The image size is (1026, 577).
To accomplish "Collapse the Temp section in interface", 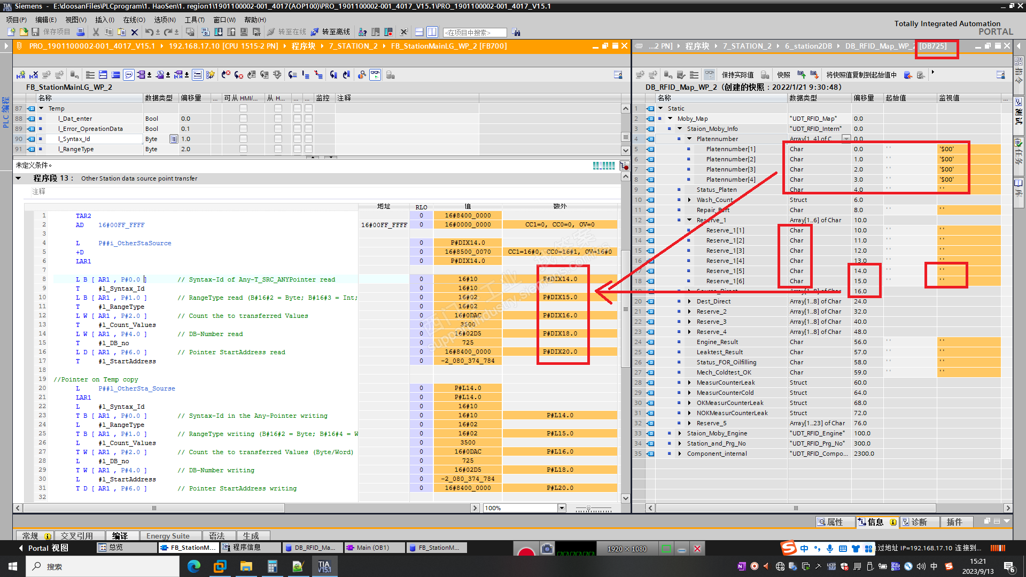I will [x=41, y=108].
